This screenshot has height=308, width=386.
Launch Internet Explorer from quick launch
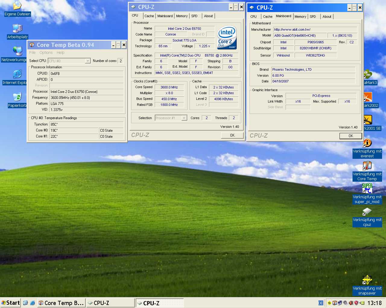tap(32, 303)
